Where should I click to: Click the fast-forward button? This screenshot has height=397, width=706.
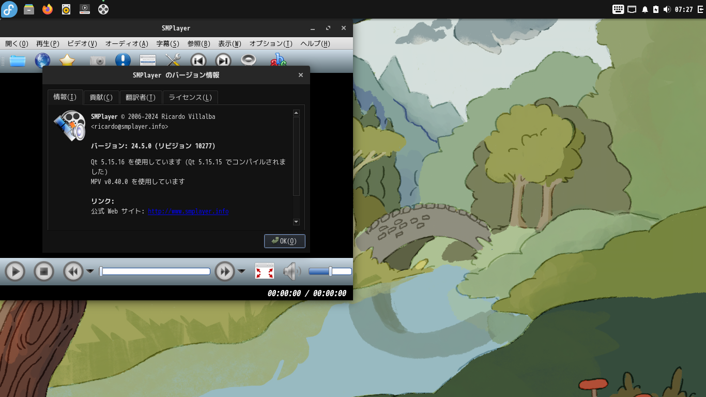[x=225, y=271]
